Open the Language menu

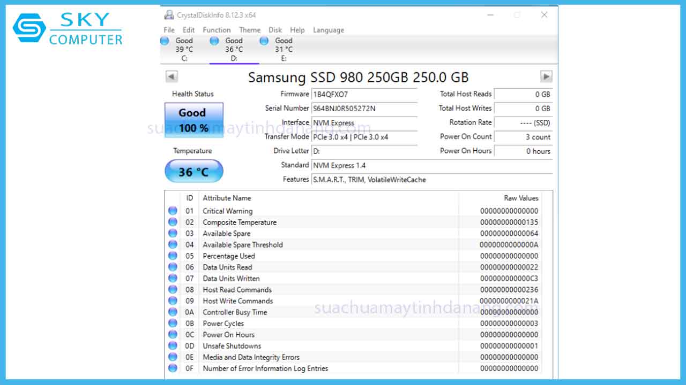(x=329, y=30)
